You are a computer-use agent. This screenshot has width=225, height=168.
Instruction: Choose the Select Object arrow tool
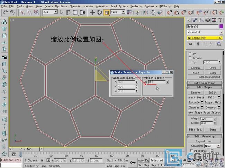click(62, 12)
